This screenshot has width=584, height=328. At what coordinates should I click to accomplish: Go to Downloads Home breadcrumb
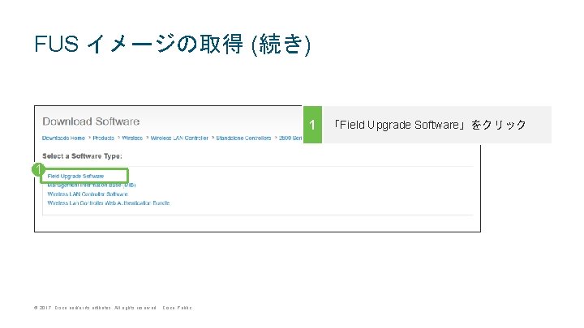pyautogui.click(x=63, y=138)
